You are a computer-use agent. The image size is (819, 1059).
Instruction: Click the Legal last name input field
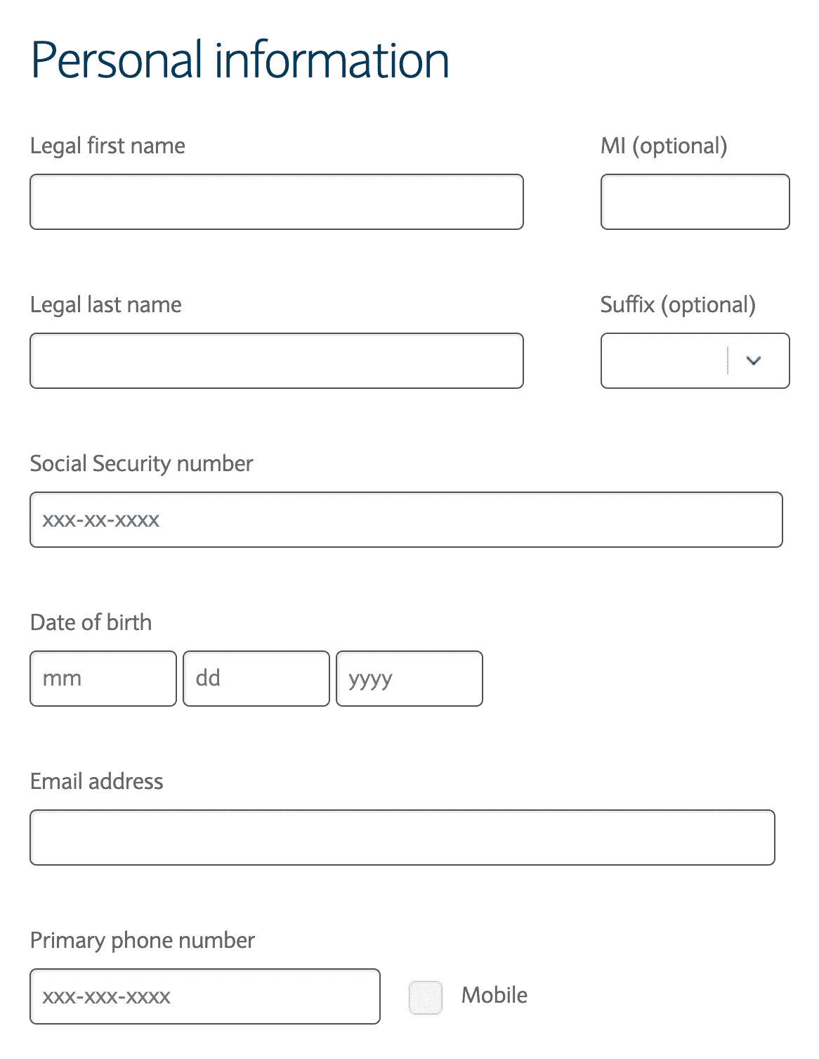276,361
